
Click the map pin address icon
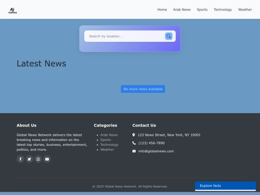[x=134, y=135]
